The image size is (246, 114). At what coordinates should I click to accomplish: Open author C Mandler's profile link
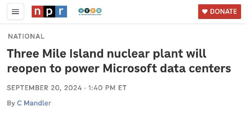click(34, 103)
